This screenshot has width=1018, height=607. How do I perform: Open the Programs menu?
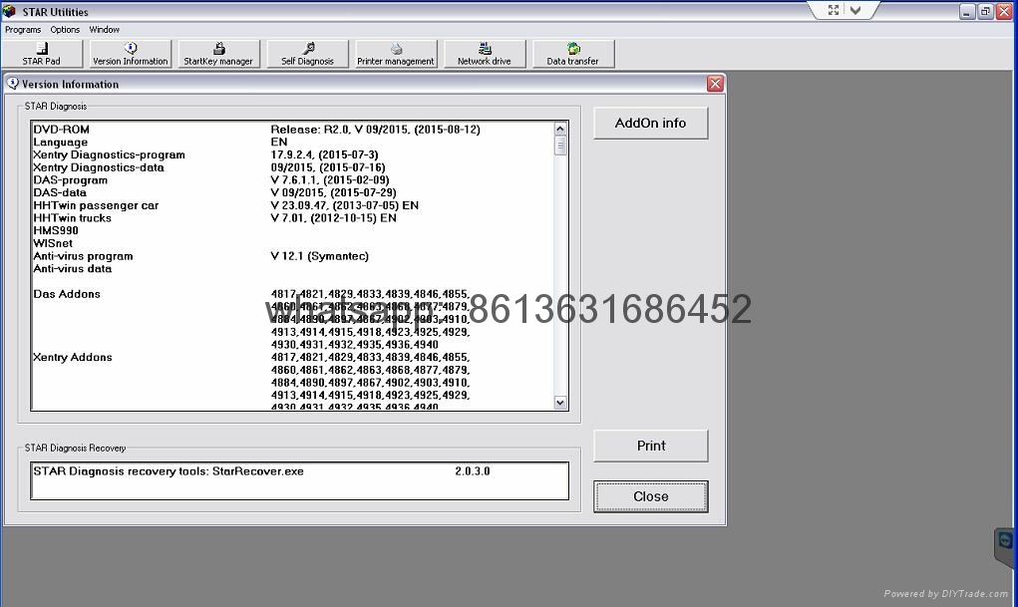(23, 30)
